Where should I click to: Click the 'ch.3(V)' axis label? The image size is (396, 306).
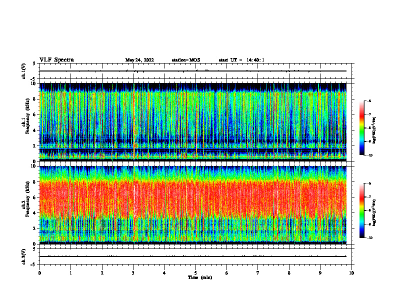point(23,256)
